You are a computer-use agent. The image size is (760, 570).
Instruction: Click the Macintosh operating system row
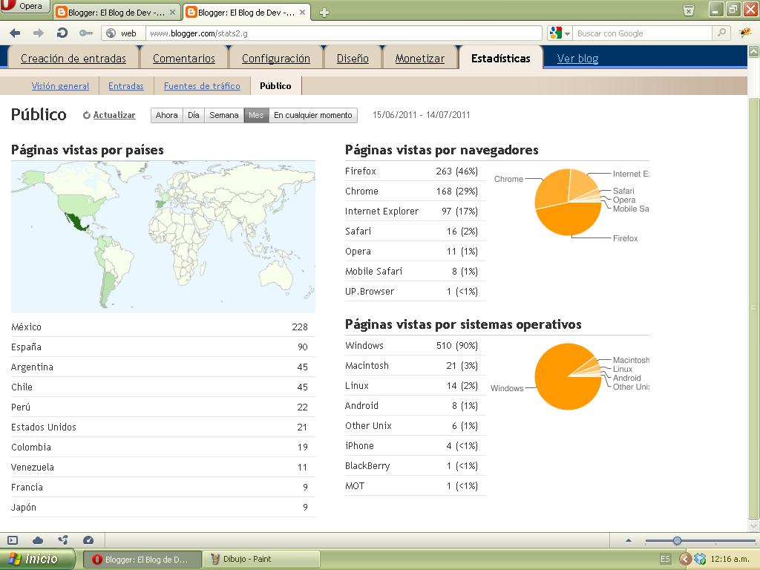tap(415, 365)
